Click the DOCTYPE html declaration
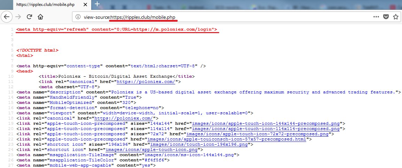 coord(37,50)
